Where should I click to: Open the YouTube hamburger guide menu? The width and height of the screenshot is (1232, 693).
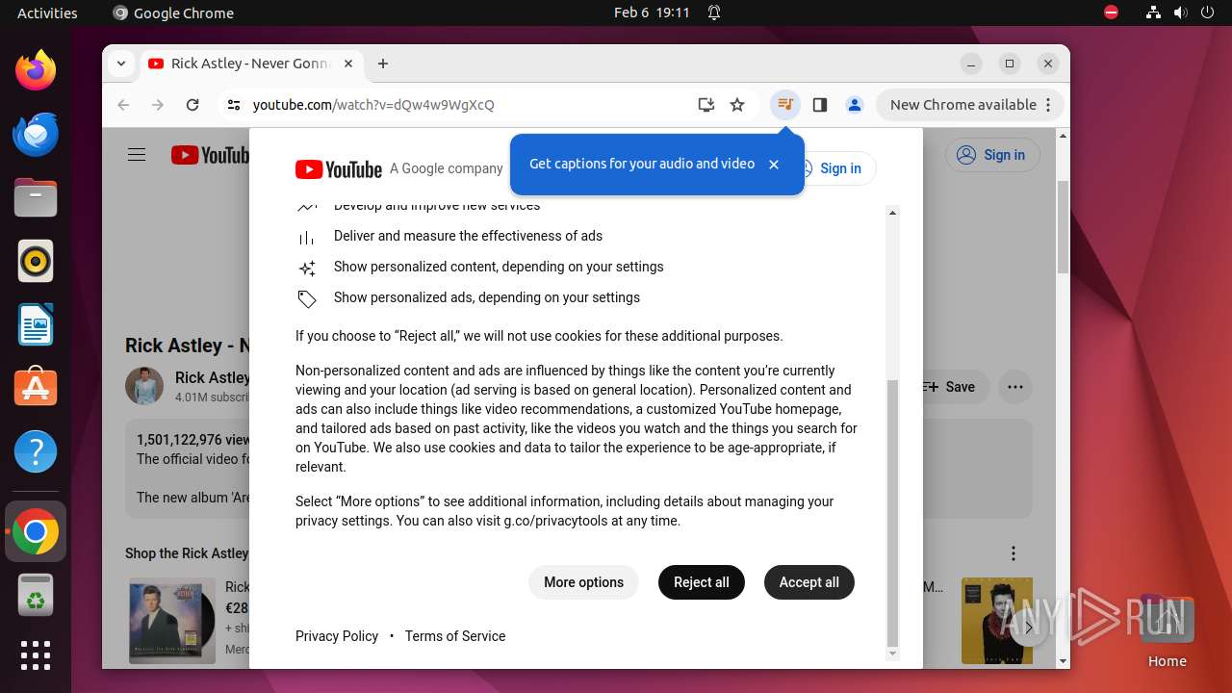137,155
